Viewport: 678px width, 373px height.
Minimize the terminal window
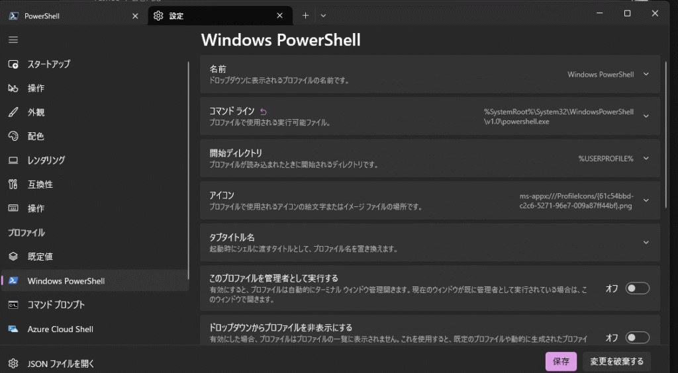point(600,13)
